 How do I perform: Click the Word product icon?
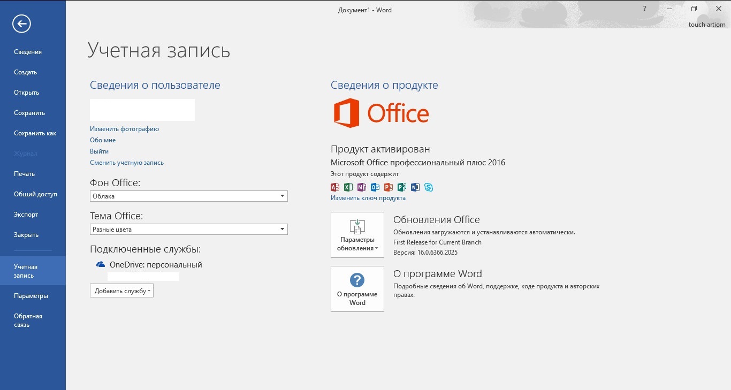click(415, 187)
